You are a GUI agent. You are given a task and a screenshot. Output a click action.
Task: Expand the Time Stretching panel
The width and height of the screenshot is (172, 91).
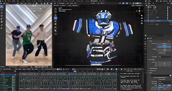(x=153, y=68)
